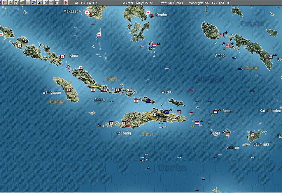Select the Dutch flag base at Damar
The image size is (282, 193).
[216, 112]
